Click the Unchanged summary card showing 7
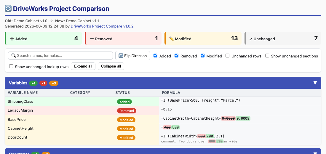Viewport: 326px width, 154px height. point(283,38)
